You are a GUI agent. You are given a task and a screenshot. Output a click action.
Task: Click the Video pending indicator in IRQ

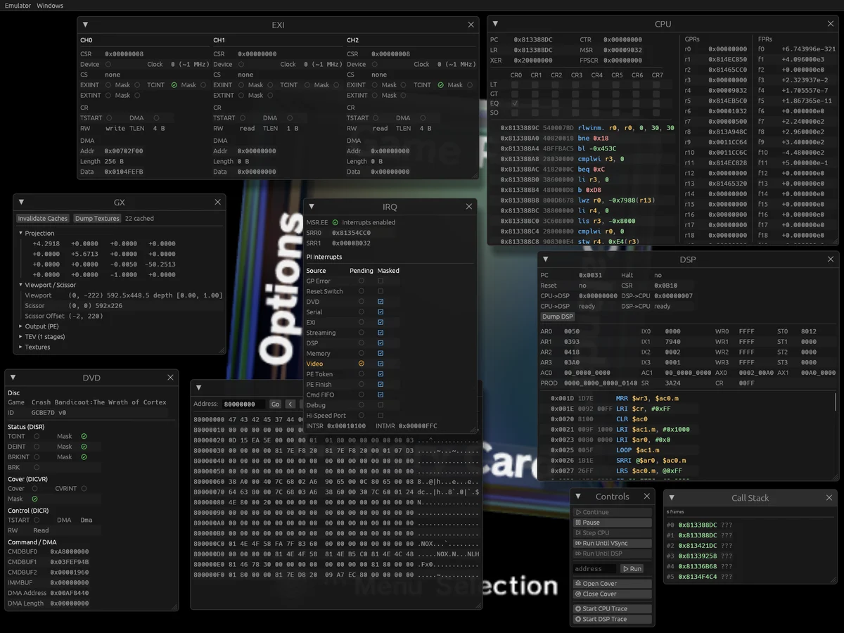tap(362, 364)
